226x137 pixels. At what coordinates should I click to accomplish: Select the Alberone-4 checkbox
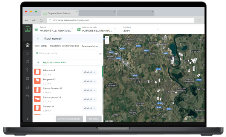tap(99, 72)
